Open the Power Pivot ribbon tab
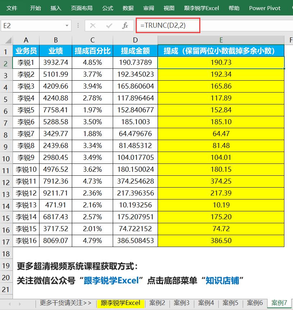This screenshot has height=310, width=293. point(264,8)
